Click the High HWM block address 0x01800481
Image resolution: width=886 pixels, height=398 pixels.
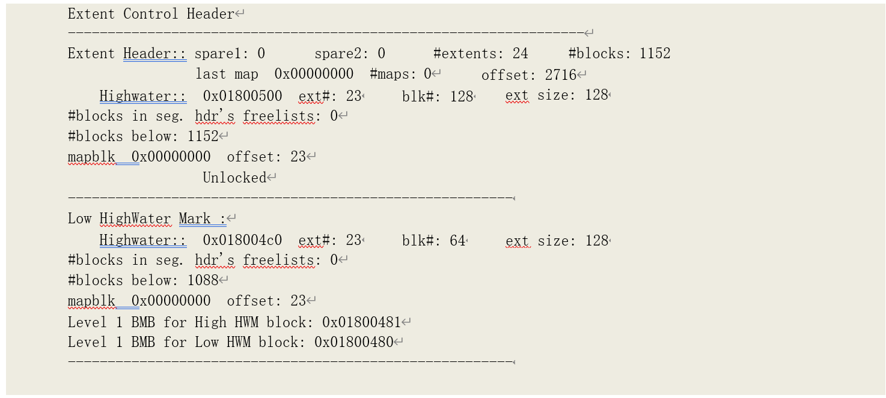coord(361,322)
